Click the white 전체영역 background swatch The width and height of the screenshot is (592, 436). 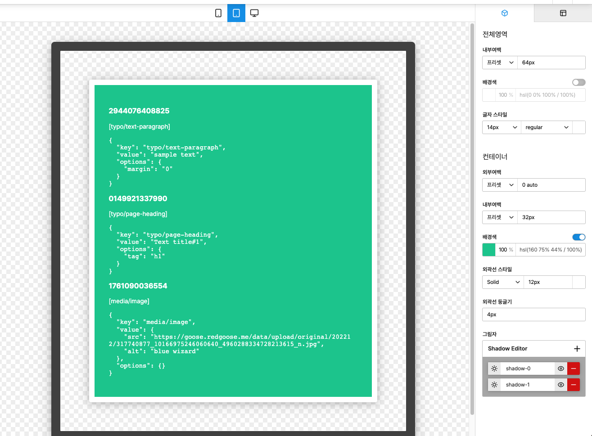point(489,95)
